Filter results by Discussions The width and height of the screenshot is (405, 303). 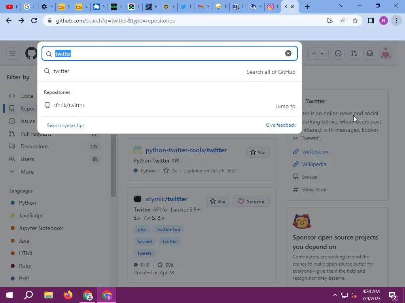point(53,146)
